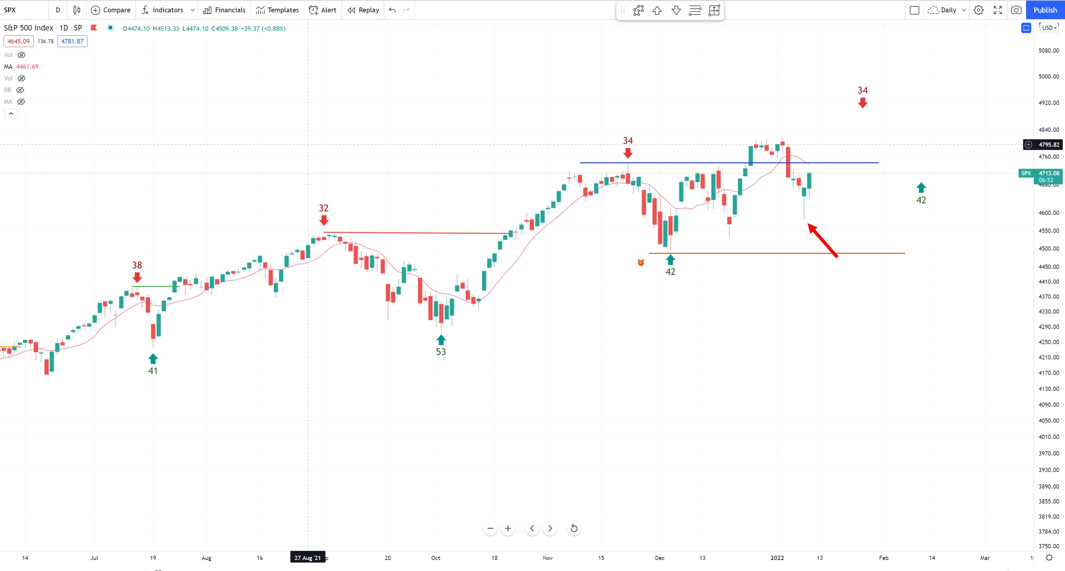This screenshot has height=571, width=1065.
Task: Open the Daily layout dropdown
Action: (964, 10)
